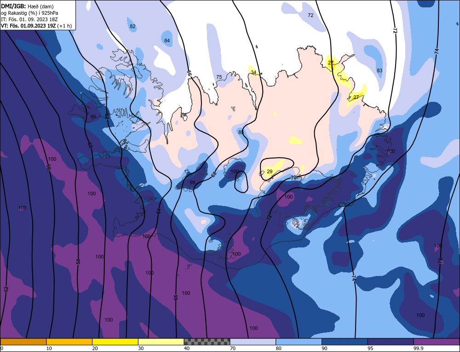This screenshot has width=460, height=352.
Task: Click the legend tick label '20'
Action: tap(95, 348)
